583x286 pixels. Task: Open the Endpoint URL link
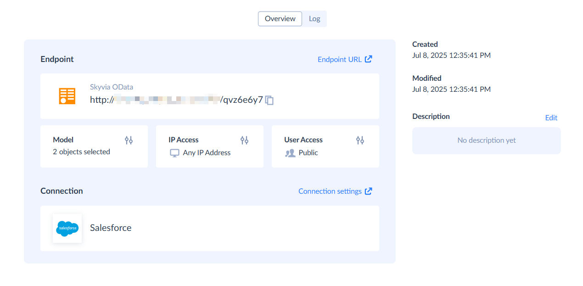pos(340,59)
